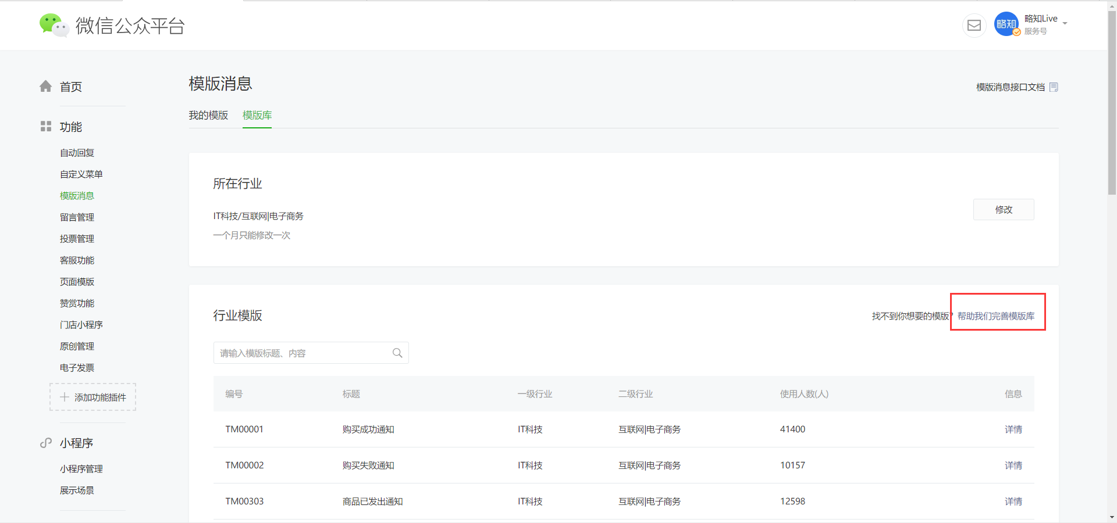Open 详情 for TM00303
1117x523 pixels.
coord(1013,501)
